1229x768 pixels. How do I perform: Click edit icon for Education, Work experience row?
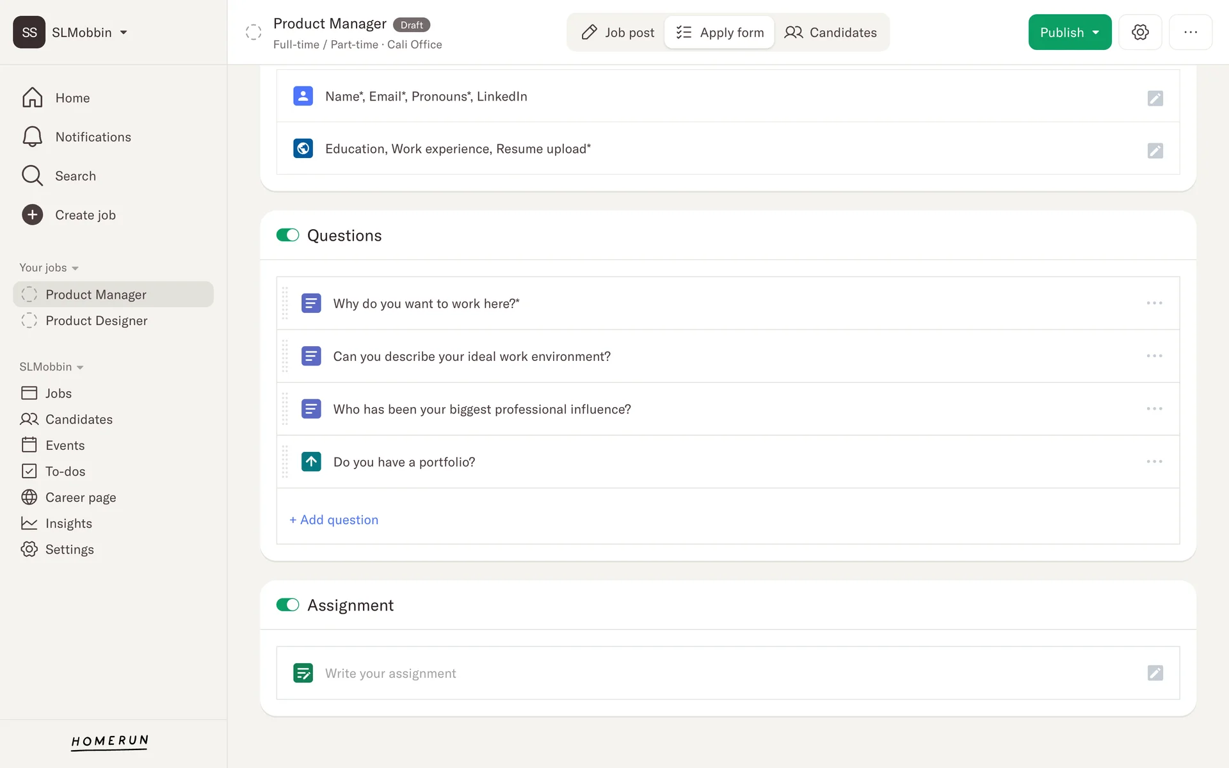pyautogui.click(x=1155, y=150)
